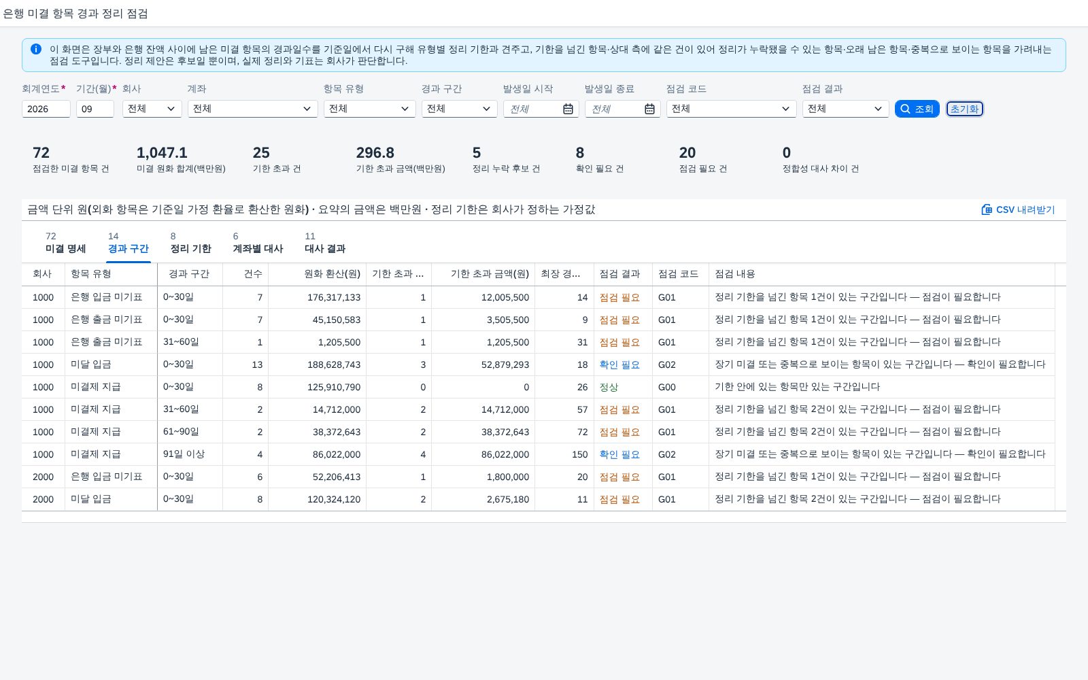The height and width of the screenshot is (680, 1088).
Task: Click the 회계연도 input field
Action: coord(46,109)
